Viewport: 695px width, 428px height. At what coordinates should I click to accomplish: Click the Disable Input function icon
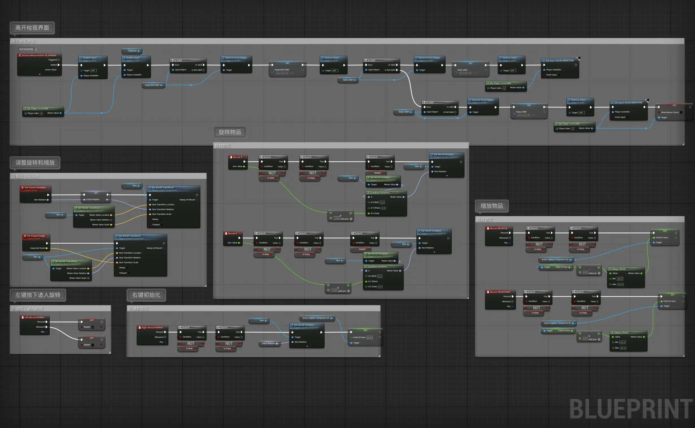[81, 58]
